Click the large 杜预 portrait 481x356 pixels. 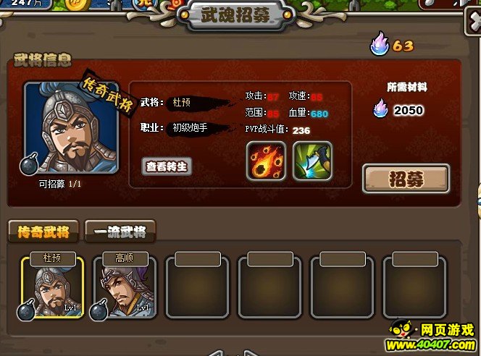(72, 127)
